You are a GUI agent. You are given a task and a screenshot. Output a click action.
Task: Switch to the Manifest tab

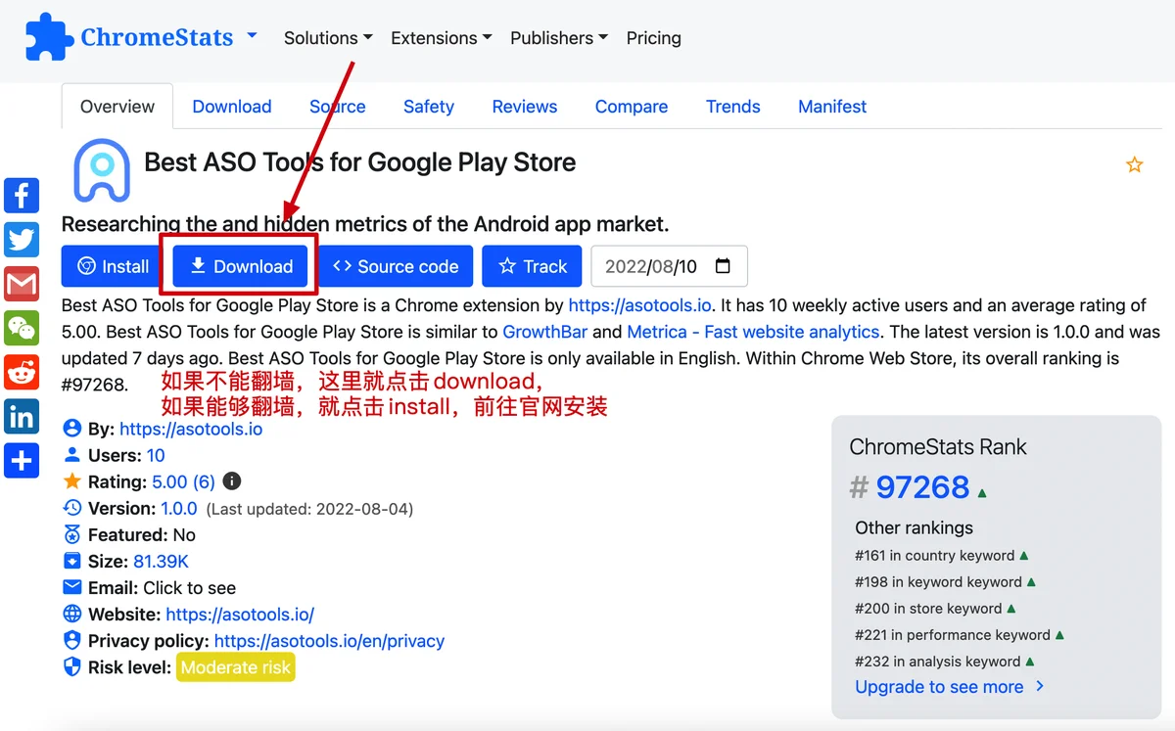832,107
